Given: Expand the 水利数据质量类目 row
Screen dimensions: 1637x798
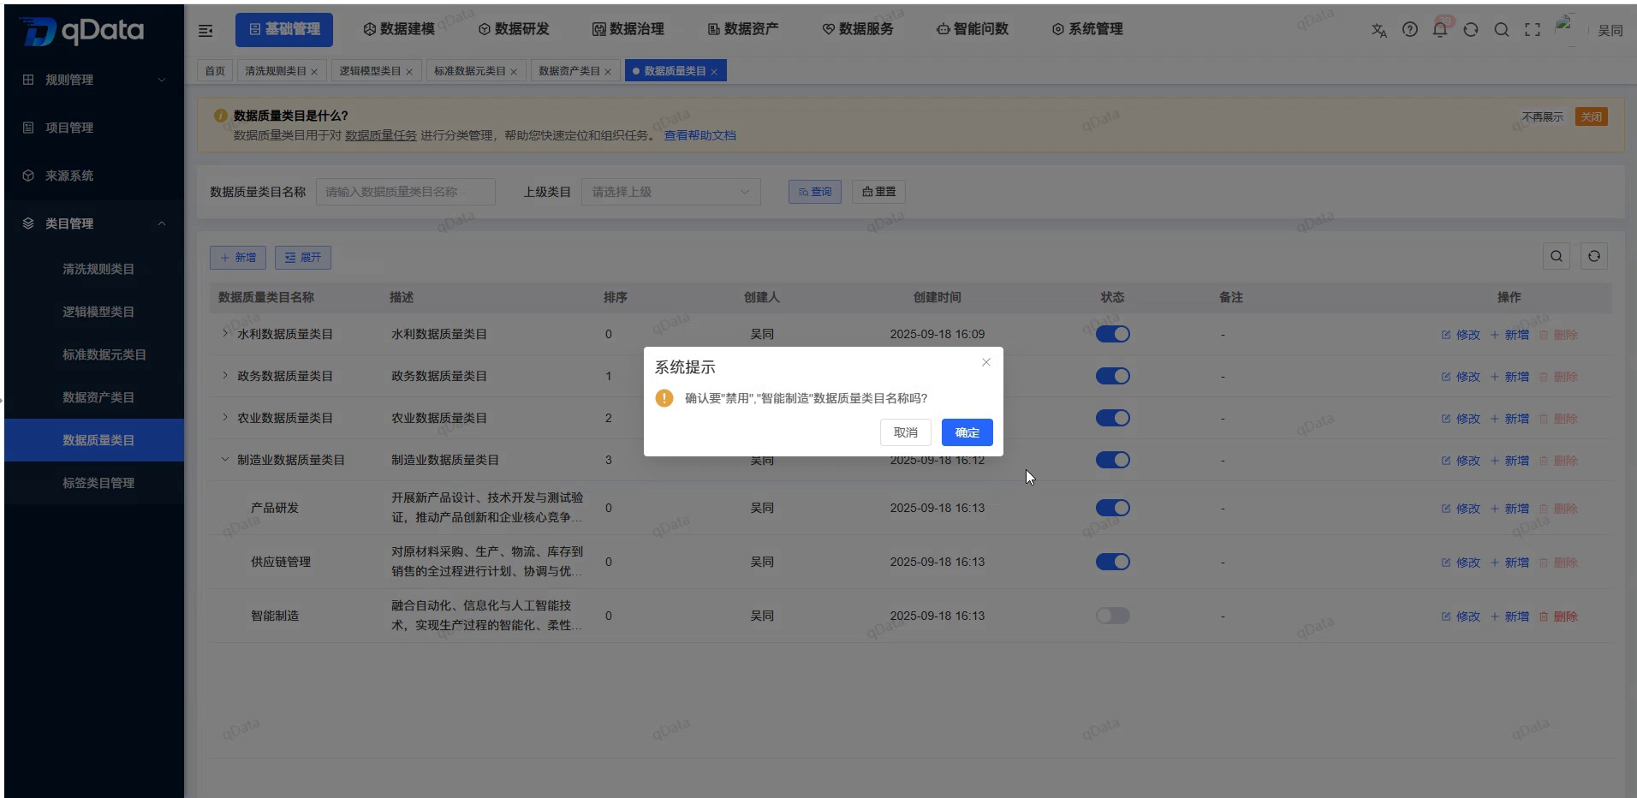Looking at the screenshot, I should 225,333.
